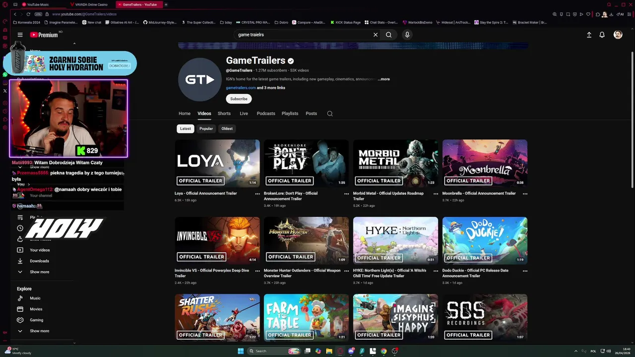Open options menu for Monster Hunter Outlanders video

[346, 271]
